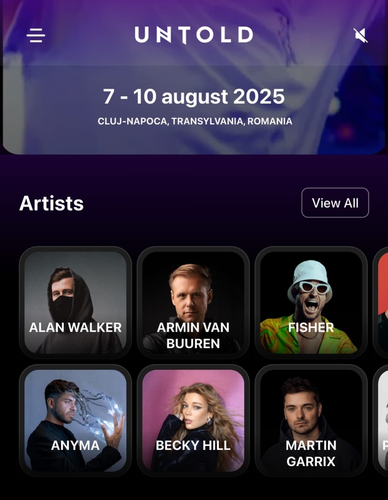Open the ANYMA artist card
This screenshot has height=500, width=388.
pos(75,421)
